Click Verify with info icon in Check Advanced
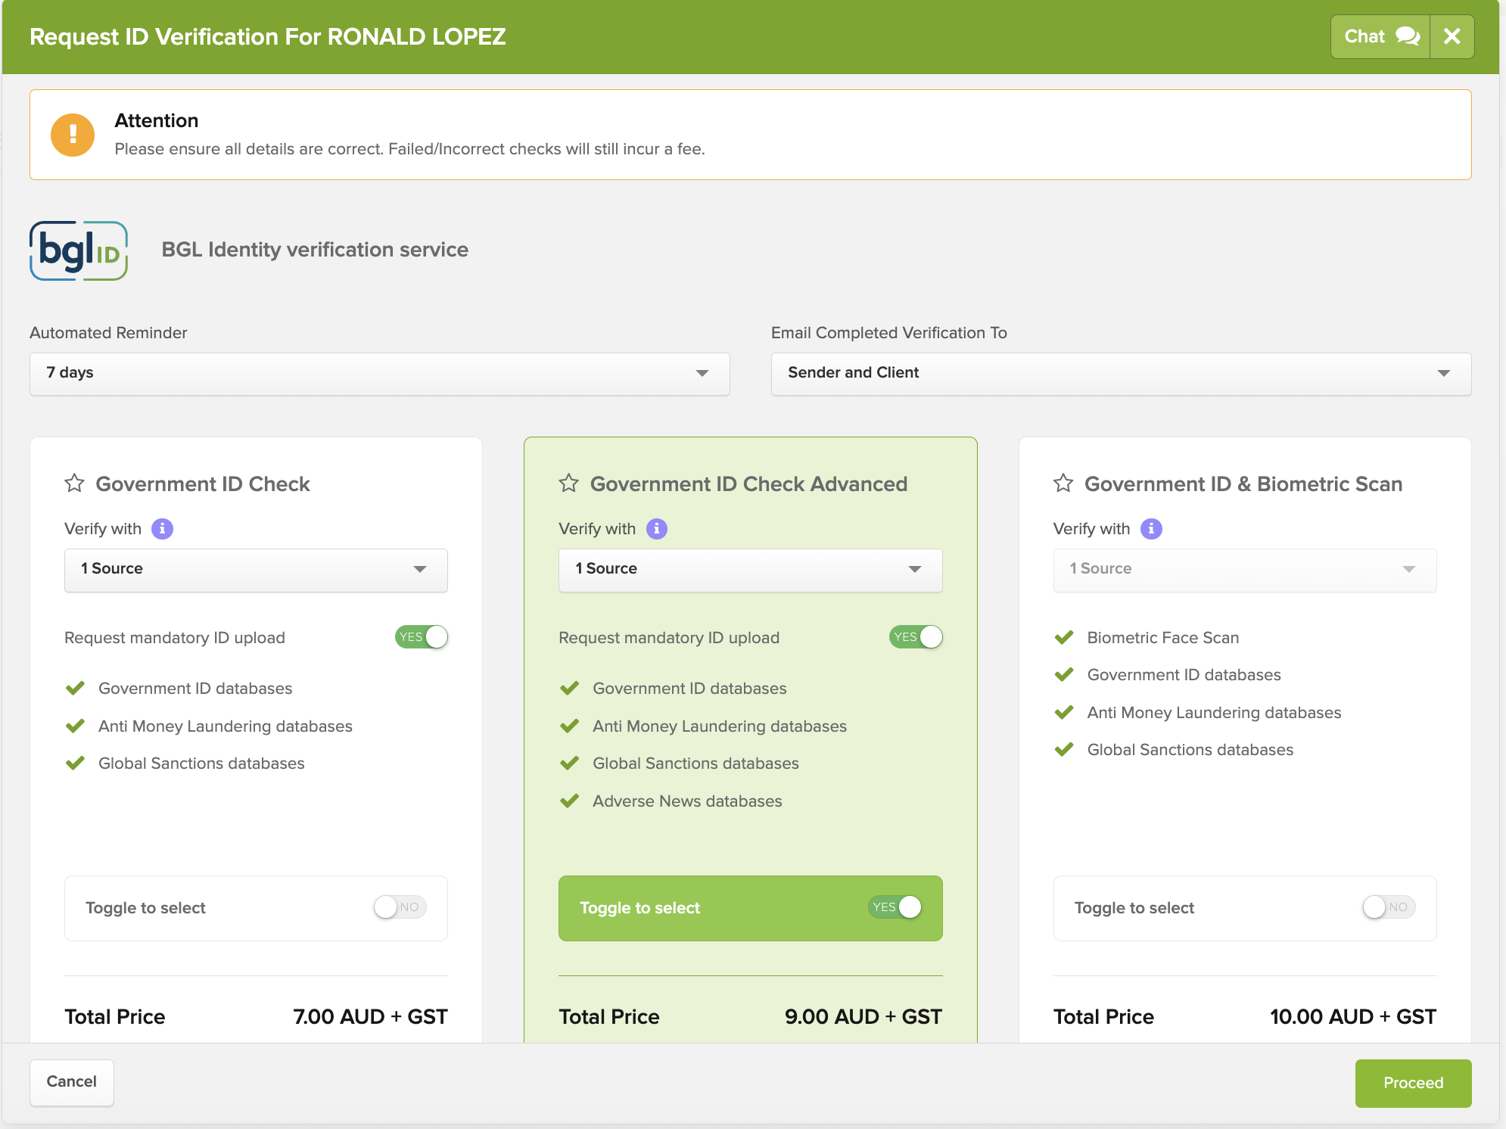The height and width of the screenshot is (1129, 1506). click(x=657, y=529)
